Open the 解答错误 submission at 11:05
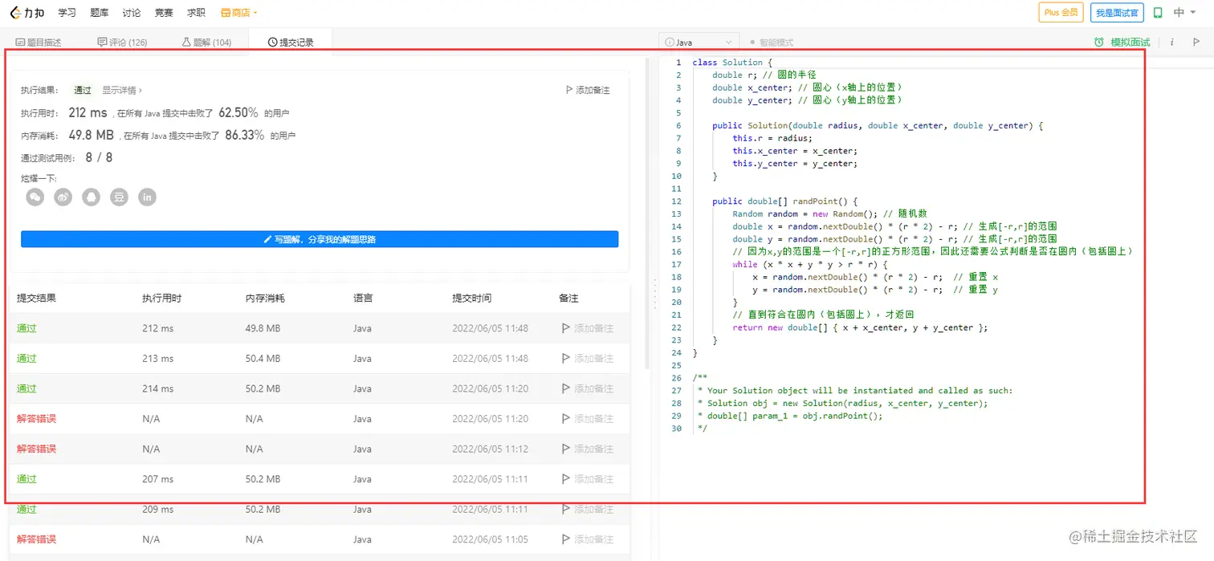The width and height of the screenshot is (1214, 561). (x=36, y=539)
